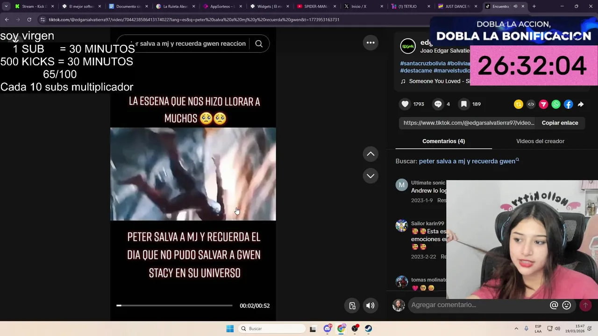Viewport: 598px width, 336px height.
Task: Switch to the Documento sin título tab
Action: (128, 7)
